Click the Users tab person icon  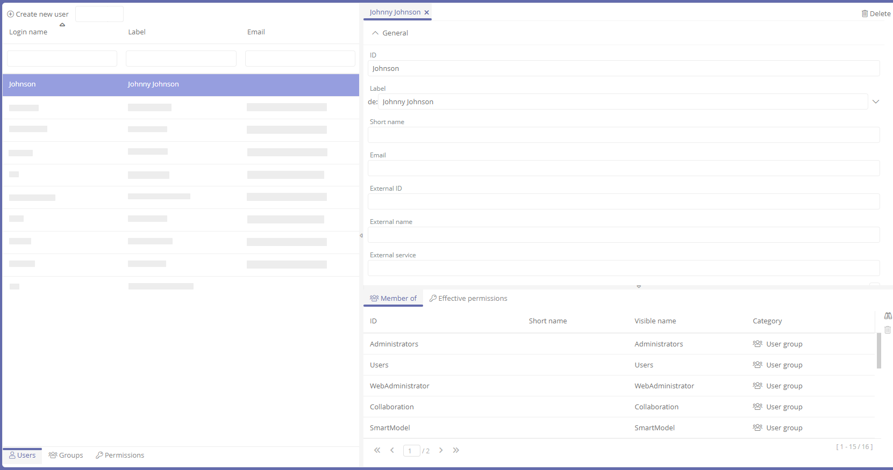coord(12,455)
